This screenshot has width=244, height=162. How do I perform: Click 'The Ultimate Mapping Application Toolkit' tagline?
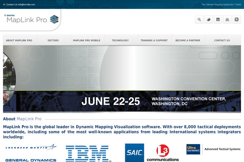[221, 4]
